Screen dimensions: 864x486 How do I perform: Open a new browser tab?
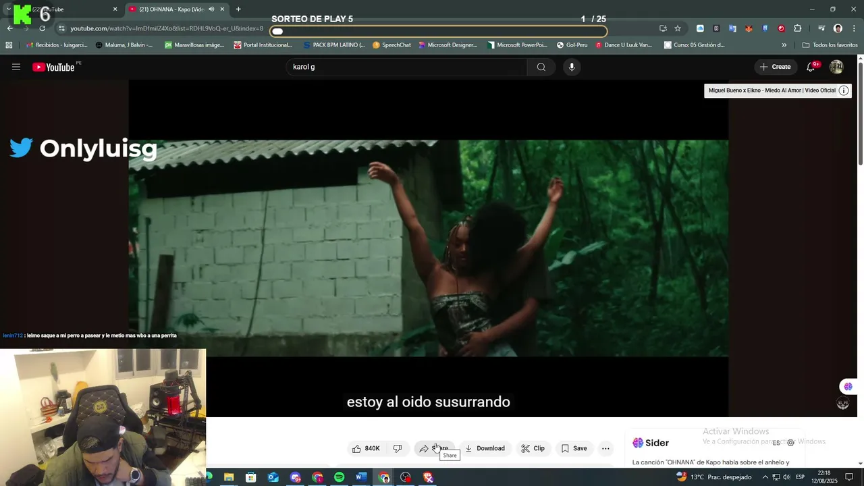pos(238,9)
